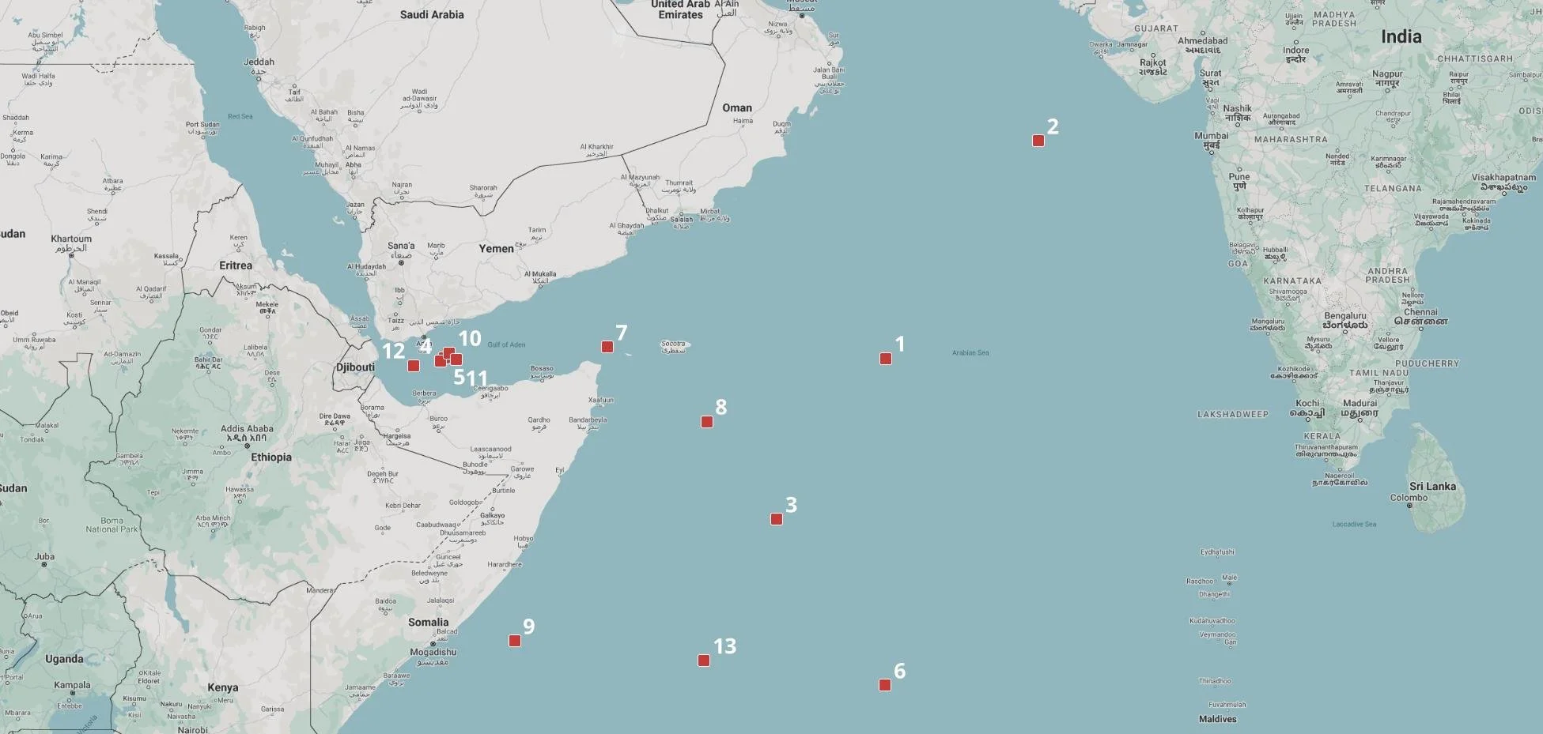Select the Juba city label
1543x734 pixels.
[44, 556]
